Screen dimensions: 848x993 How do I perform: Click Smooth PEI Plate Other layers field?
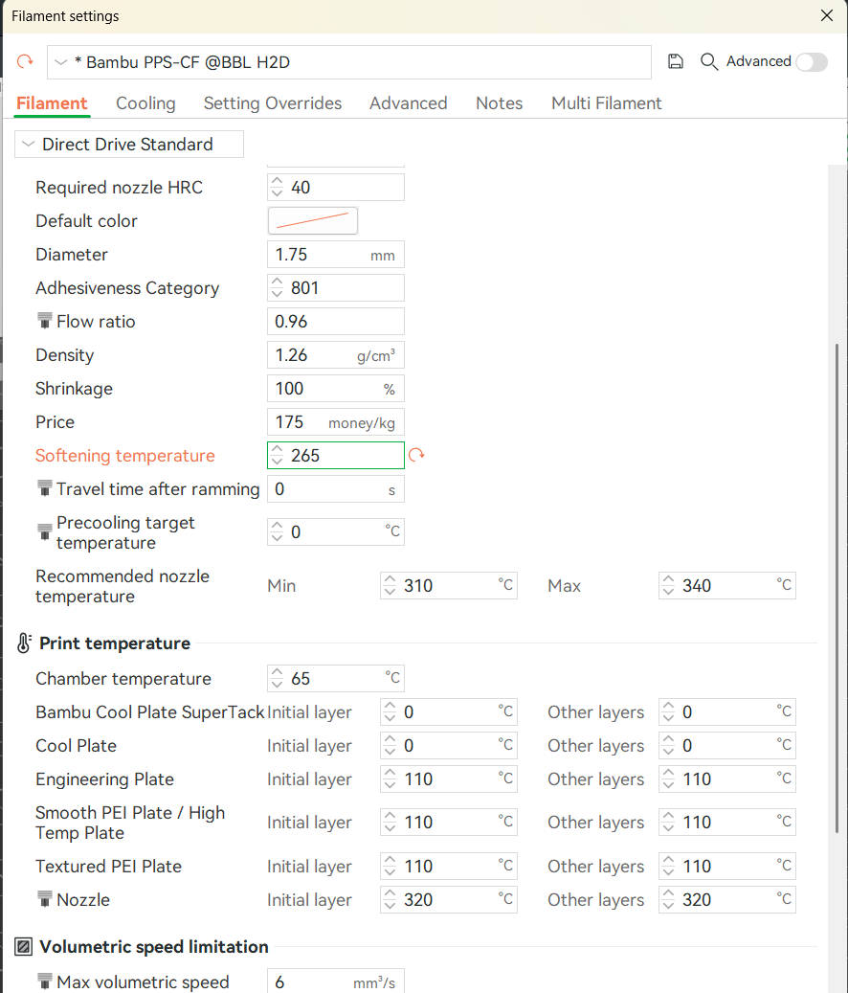pyautogui.click(x=727, y=823)
